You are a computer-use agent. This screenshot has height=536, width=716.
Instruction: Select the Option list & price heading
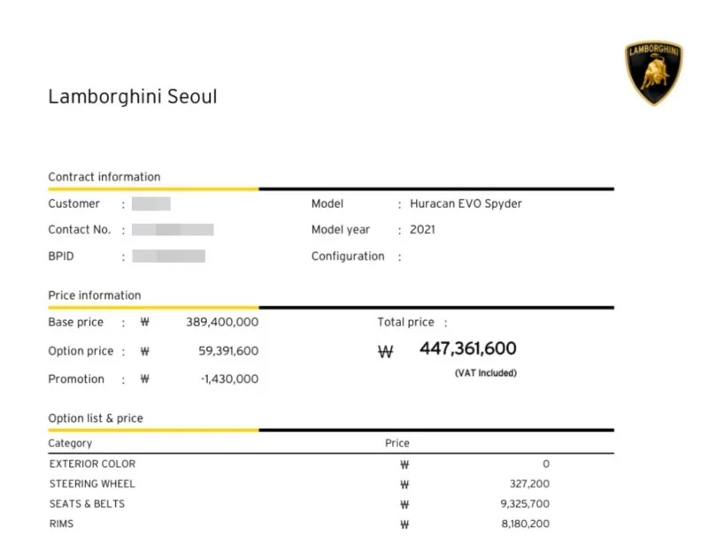tap(96, 418)
